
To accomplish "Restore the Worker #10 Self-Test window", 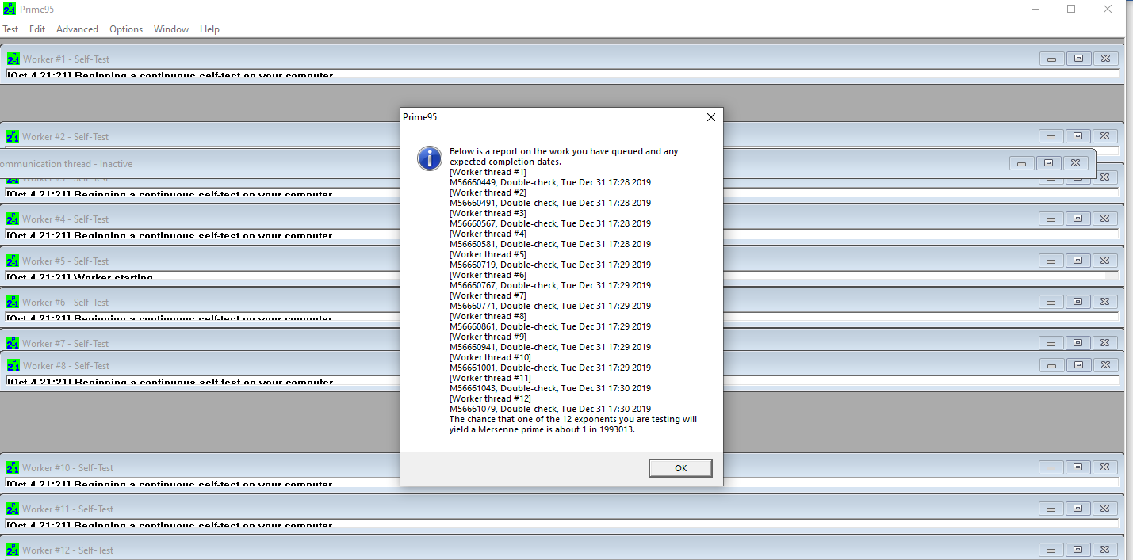I will pos(1078,467).
